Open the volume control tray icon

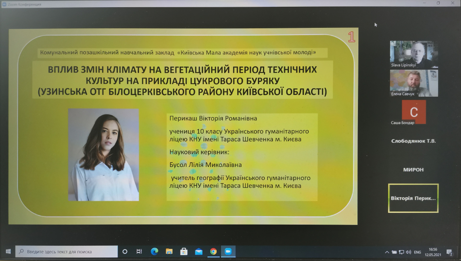tap(408, 252)
